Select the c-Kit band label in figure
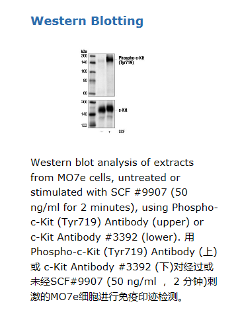The height and width of the screenshot is (314, 238). [123, 110]
